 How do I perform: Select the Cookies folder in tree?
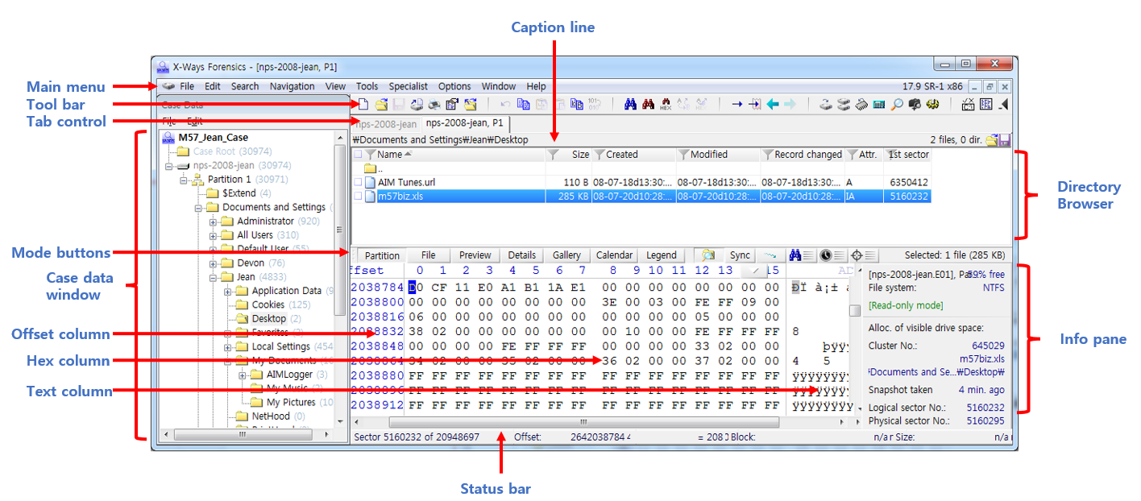coord(268,304)
